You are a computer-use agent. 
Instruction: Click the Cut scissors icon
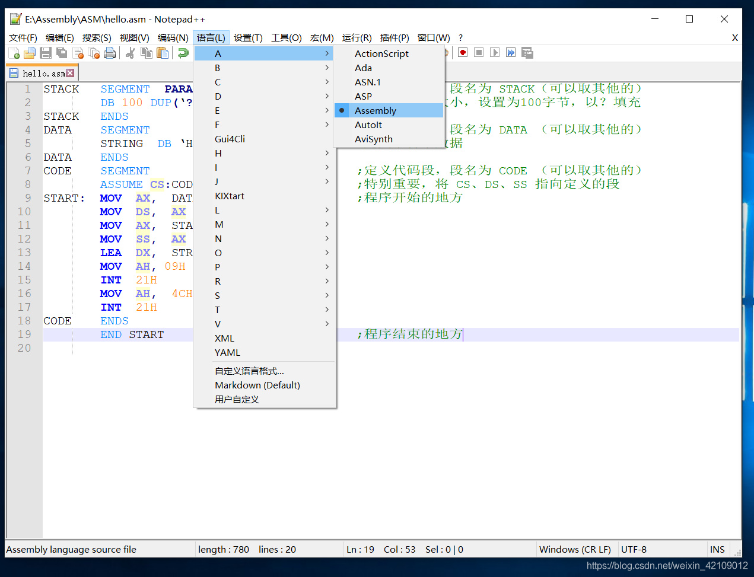[x=130, y=53]
